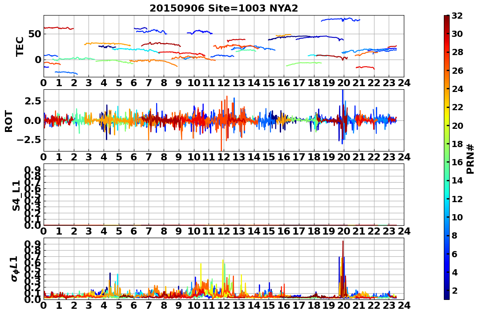Click hour '20' under the σφL1 panel
The height and width of the screenshot is (315, 479).
pyautogui.click(x=344, y=306)
